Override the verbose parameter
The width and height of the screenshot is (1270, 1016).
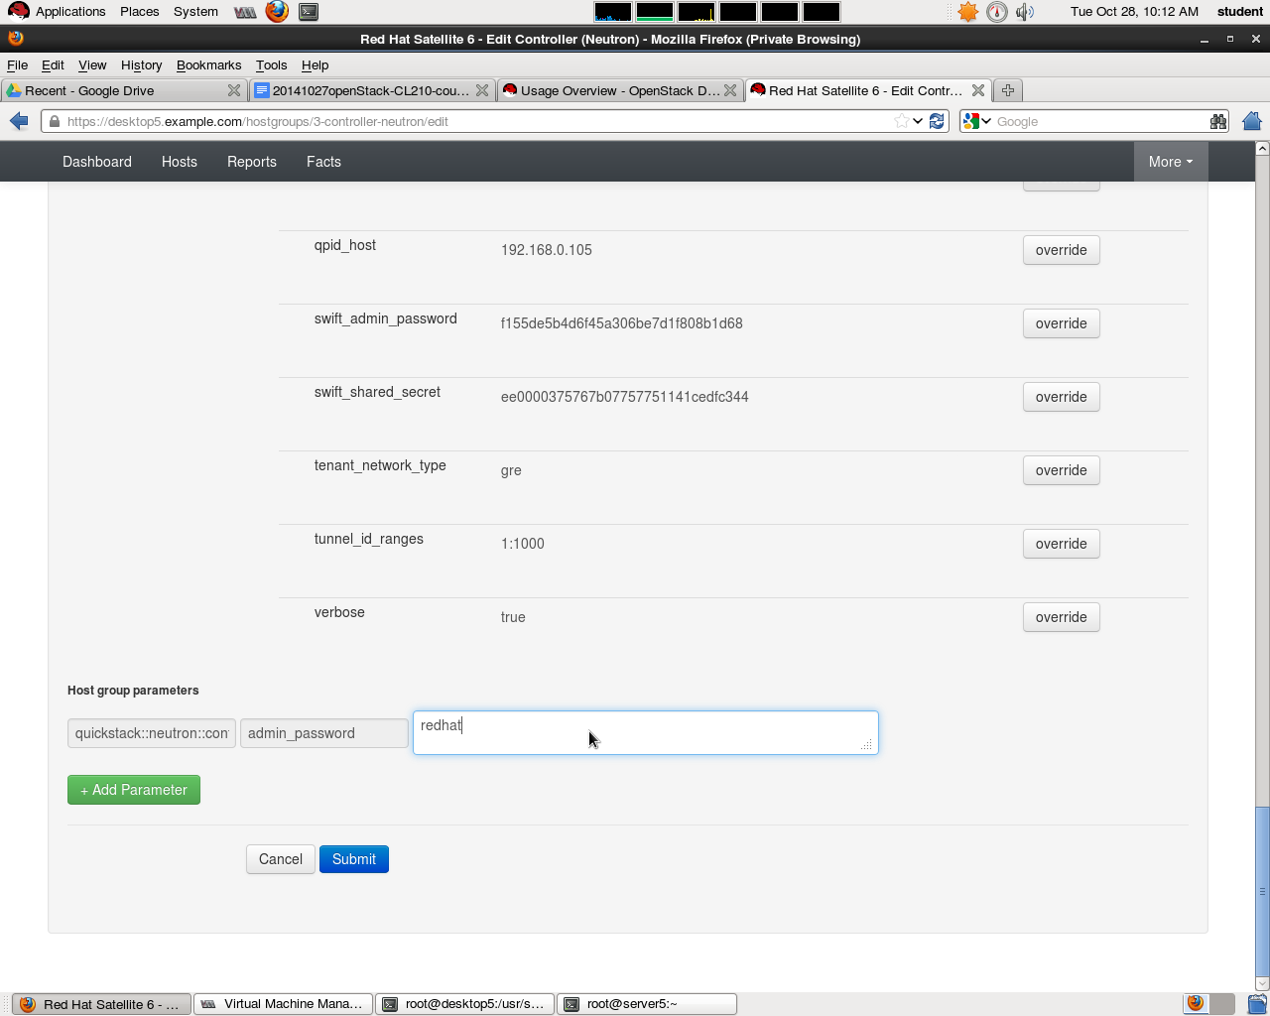[1062, 617]
